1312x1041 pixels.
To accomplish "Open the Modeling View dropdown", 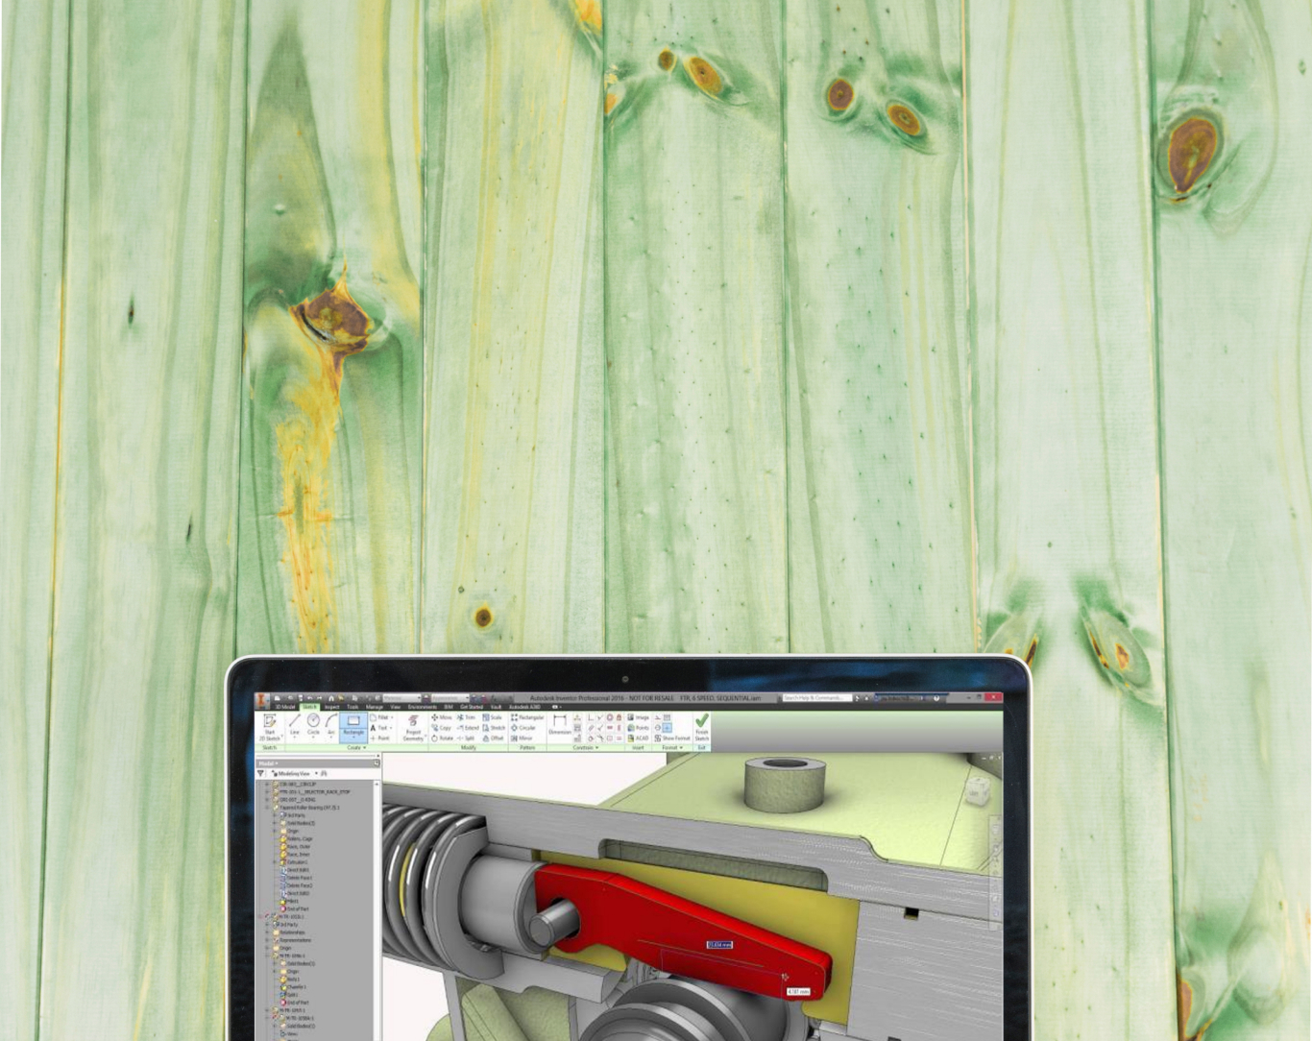I will point(317,773).
